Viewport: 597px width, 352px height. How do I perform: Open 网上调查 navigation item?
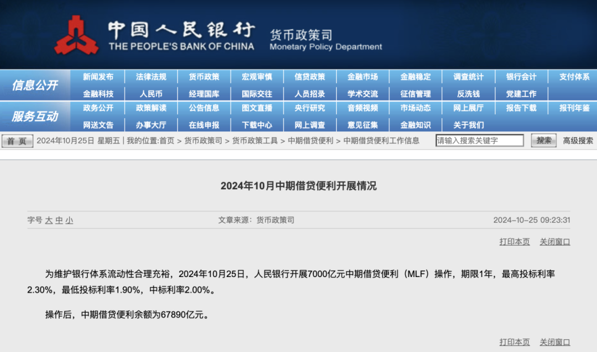pyautogui.click(x=310, y=125)
